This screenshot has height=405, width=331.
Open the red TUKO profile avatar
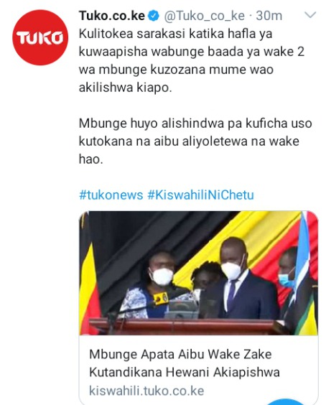coord(40,37)
